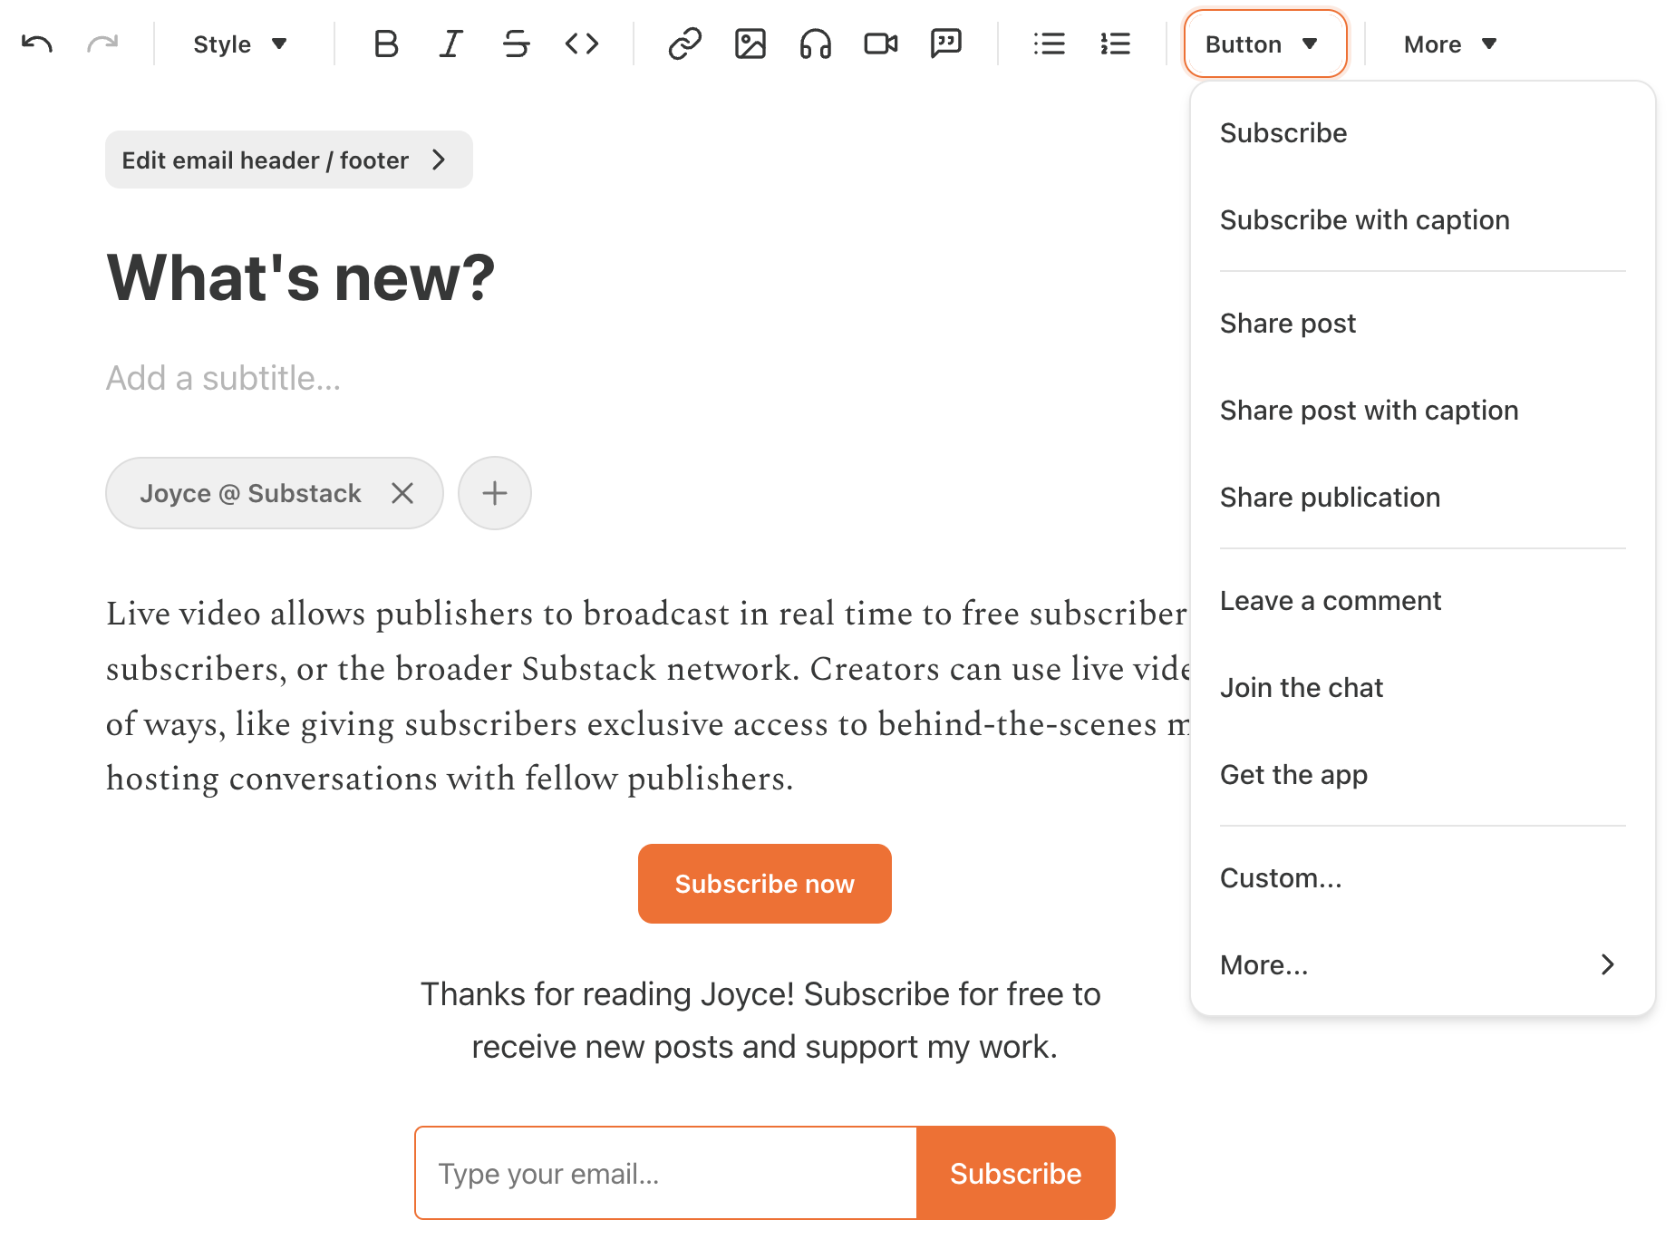Image resolution: width=1675 pixels, height=1249 pixels.
Task: Create a bulleted list
Action: [x=1050, y=44]
